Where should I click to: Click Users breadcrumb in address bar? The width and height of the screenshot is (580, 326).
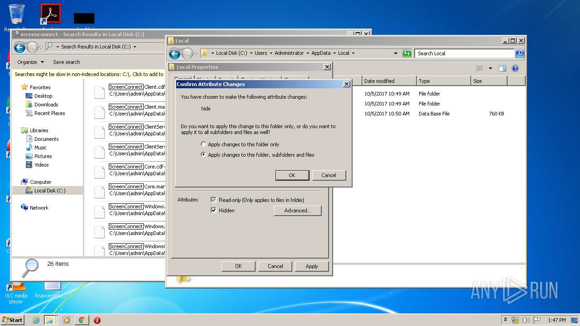pos(261,53)
